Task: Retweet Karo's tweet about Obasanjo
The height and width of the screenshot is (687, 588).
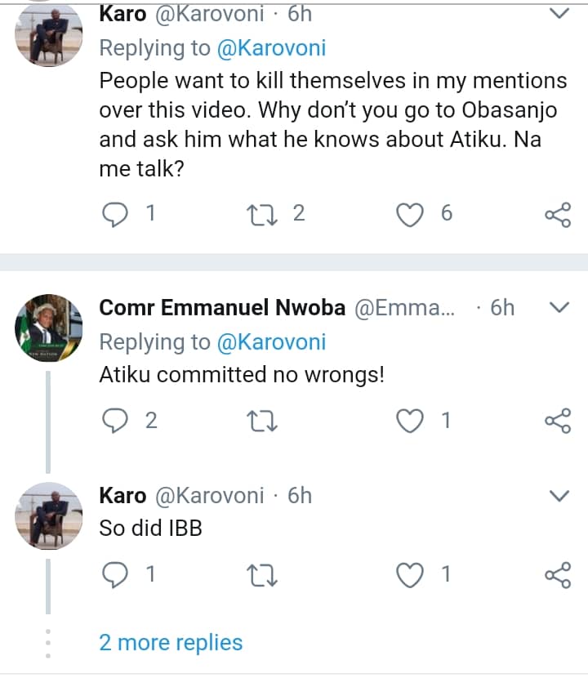Action: point(262,214)
